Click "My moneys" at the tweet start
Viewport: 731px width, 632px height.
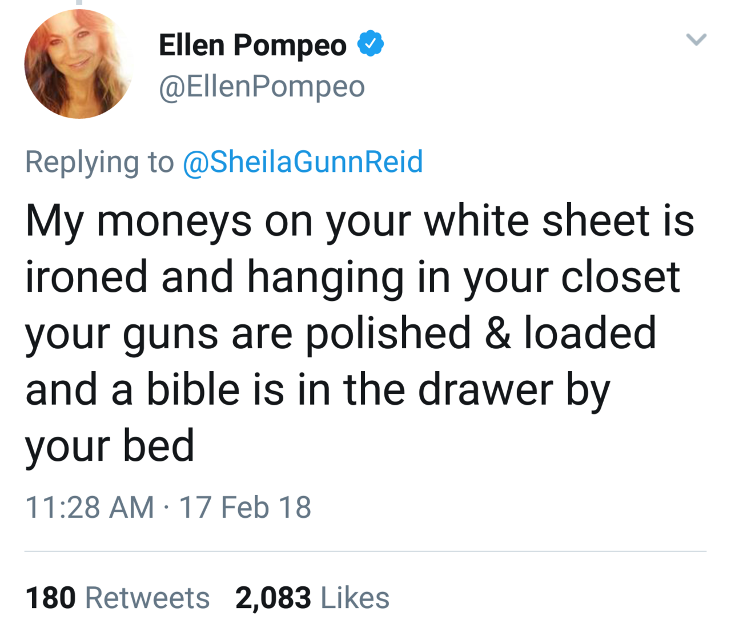[138, 221]
